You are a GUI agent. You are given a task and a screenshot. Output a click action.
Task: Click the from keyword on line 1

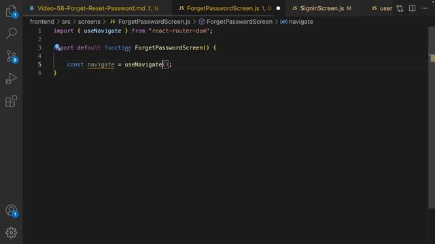[x=138, y=30]
